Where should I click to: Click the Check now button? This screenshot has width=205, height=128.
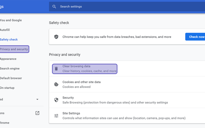tap(195, 37)
